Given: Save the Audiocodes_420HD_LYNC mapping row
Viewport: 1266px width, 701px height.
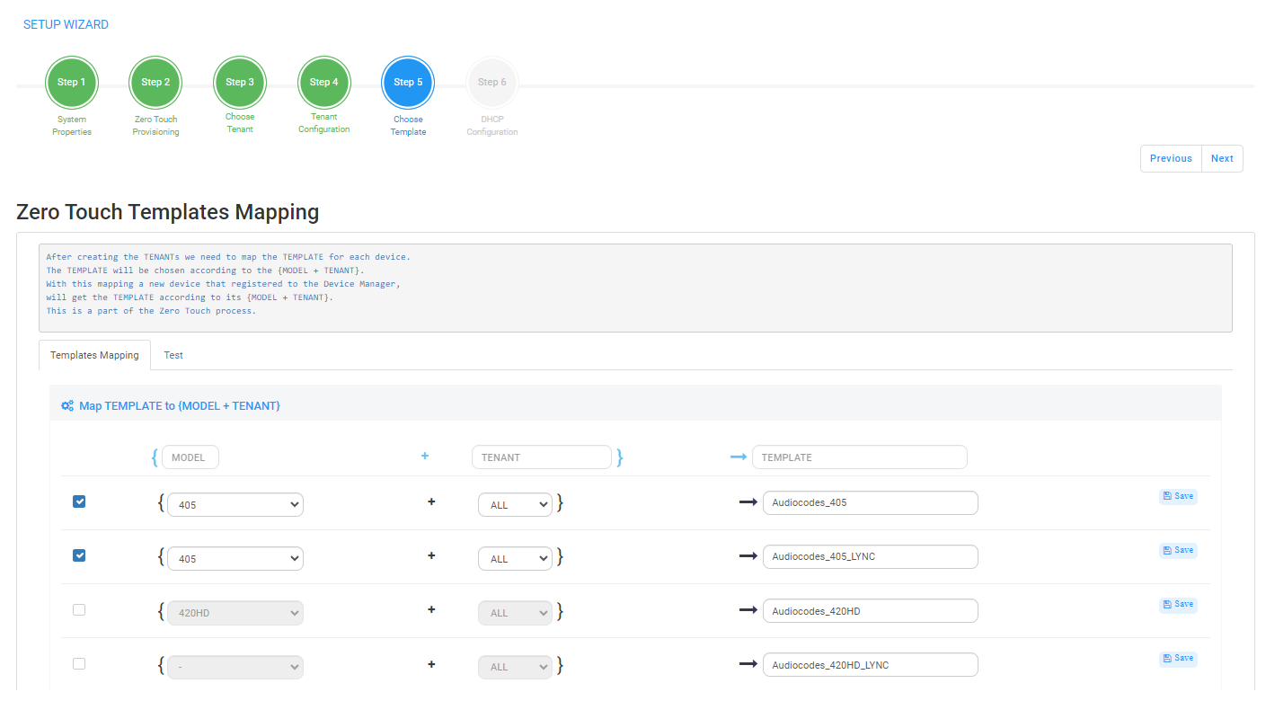Looking at the screenshot, I should 1178,658.
